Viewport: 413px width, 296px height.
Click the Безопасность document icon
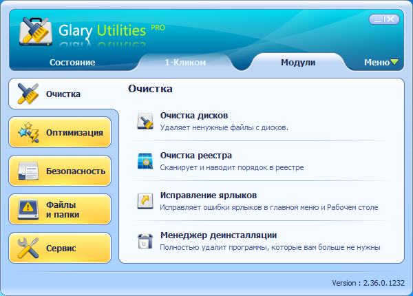(x=28, y=171)
